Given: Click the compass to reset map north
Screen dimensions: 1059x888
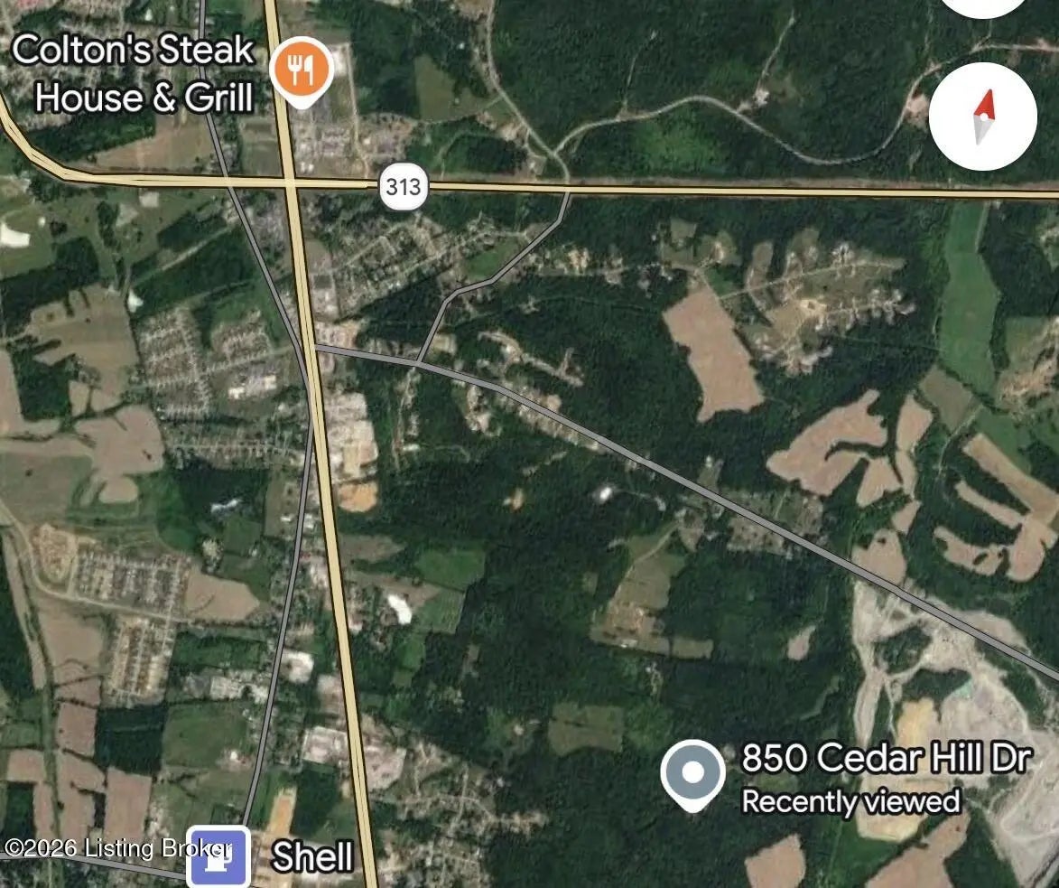Looking at the screenshot, I should click(x=983, y=117).
